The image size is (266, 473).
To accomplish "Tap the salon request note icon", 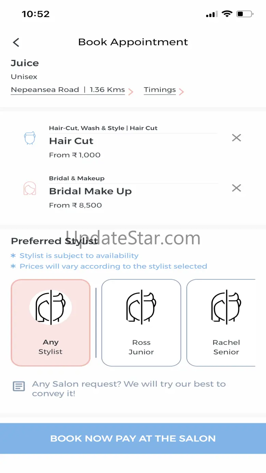I will pos(19,386).
